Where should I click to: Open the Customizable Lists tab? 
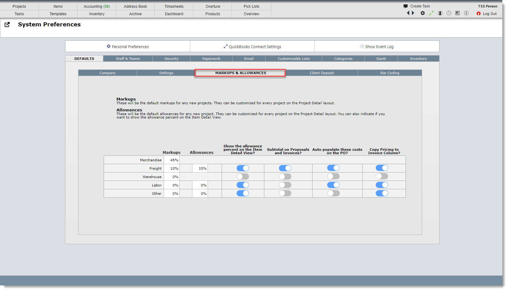tap(294, 59)
